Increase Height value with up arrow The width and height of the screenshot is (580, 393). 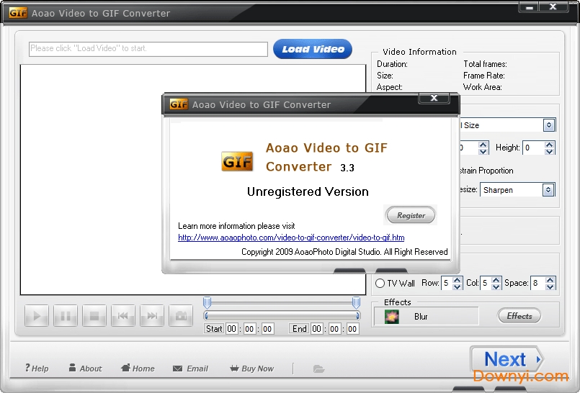pyautogui.click(x=549, y=145)
